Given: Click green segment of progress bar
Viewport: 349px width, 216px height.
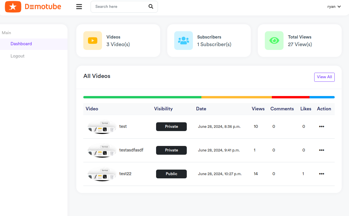Looking at the screenshot, I should pyautogui.click(x=142, y=97).
